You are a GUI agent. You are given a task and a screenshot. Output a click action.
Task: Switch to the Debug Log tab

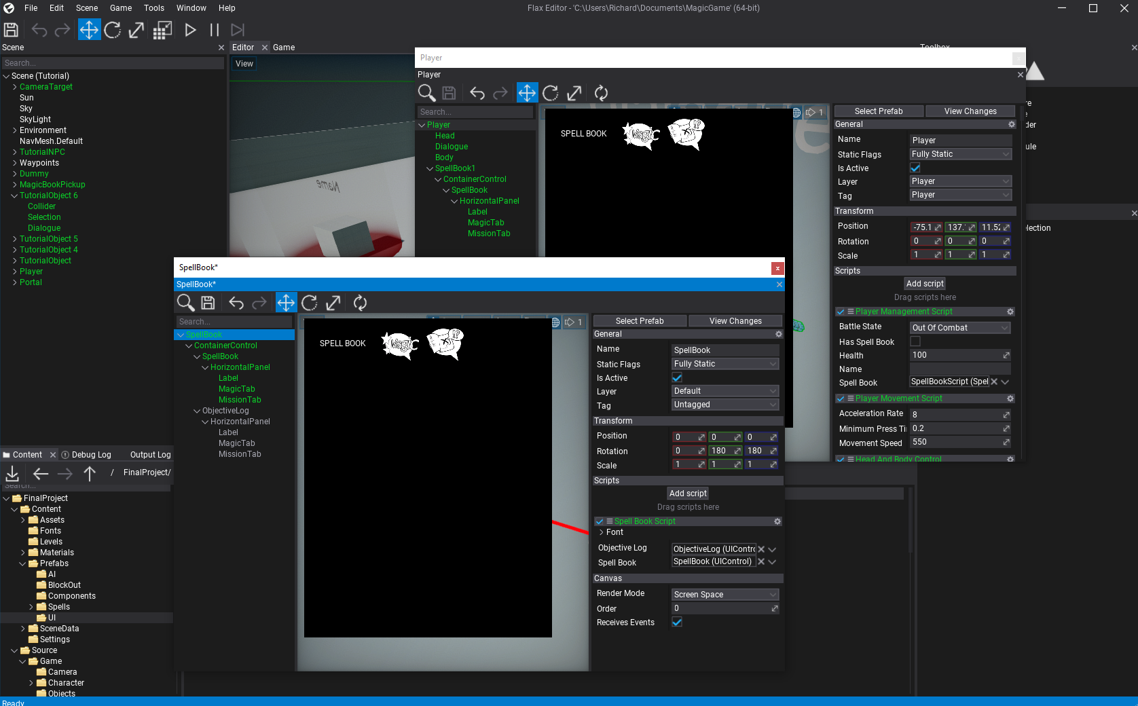(x=92, y=454)
